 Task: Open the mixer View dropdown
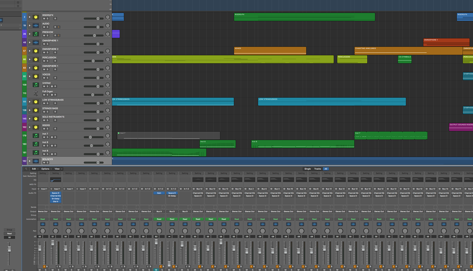(58, 169)
